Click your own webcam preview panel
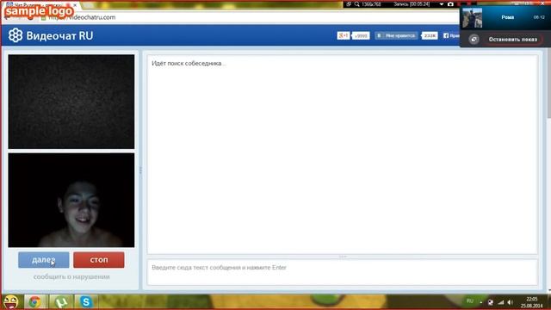The image size is (551, 310). 71,200
